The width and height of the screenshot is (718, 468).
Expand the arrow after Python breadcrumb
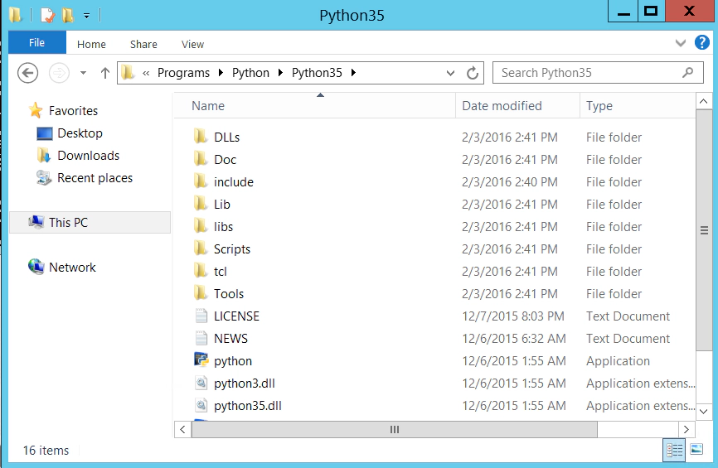tap(281, 73)
